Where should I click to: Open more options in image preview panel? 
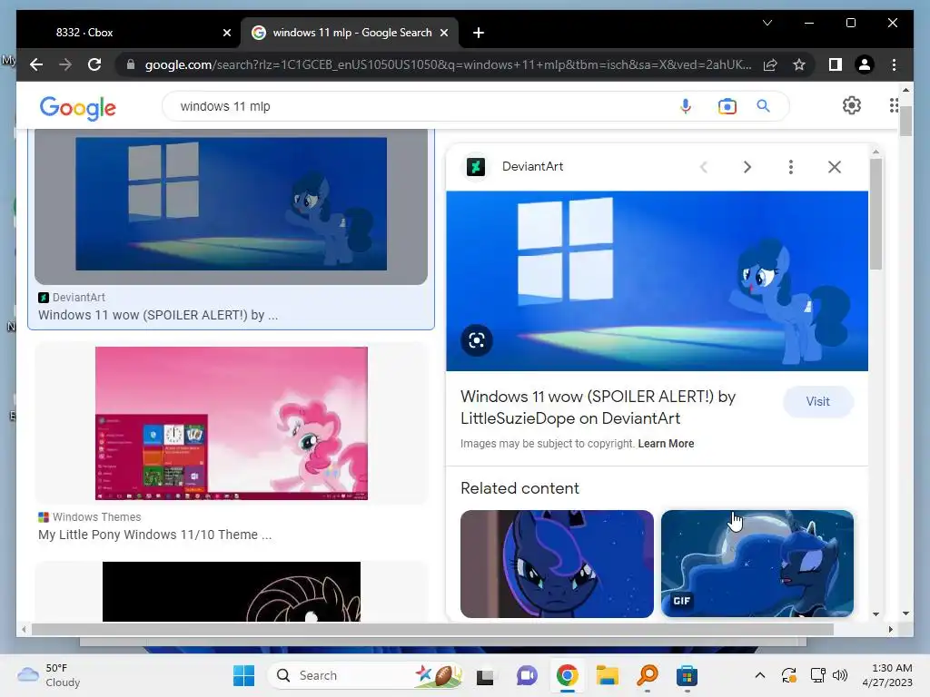click(x=791, y=167)
